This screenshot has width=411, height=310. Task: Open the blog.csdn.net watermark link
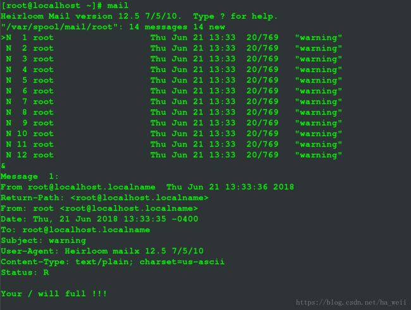coord(351,302)
